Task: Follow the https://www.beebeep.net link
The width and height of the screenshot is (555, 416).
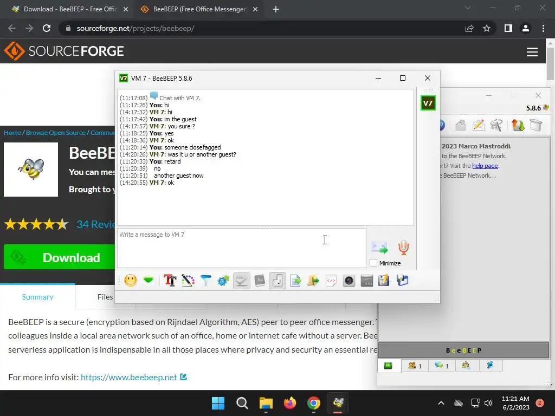Action: pyautogui.click(x=129, y=377)
